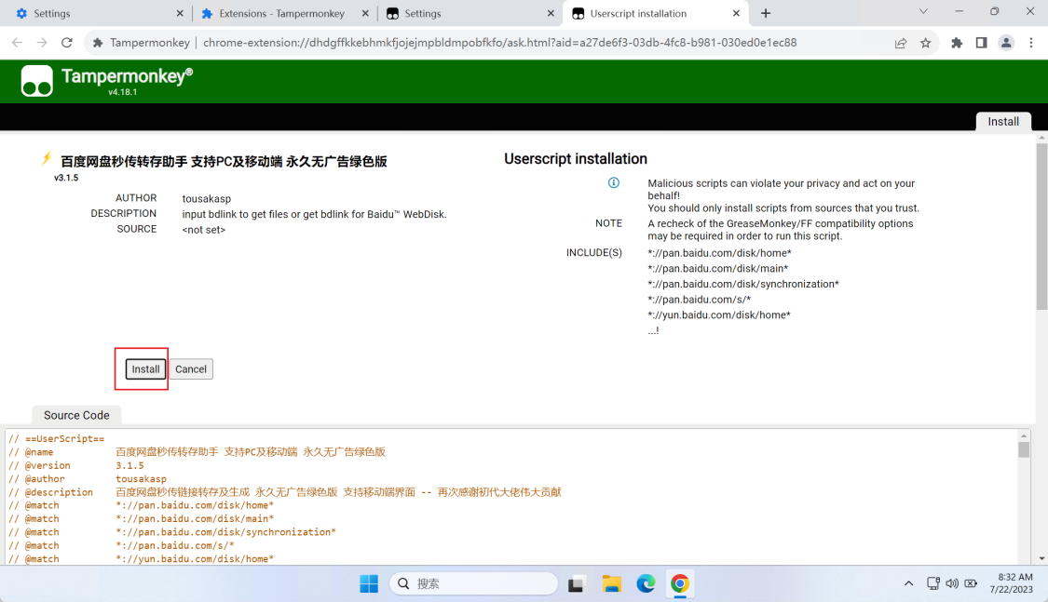The image size is (1048, 602).
Task: Launch Microsoft Edge from taskbar
Action: (646, 583)
